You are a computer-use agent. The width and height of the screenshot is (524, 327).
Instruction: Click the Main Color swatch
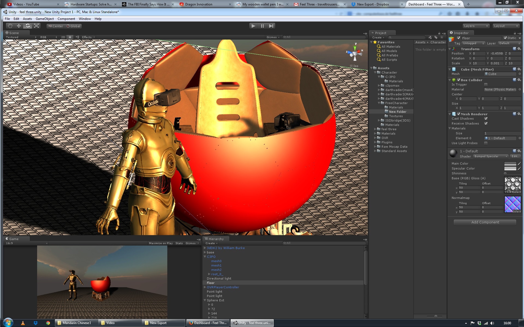[x=510, y=163]
